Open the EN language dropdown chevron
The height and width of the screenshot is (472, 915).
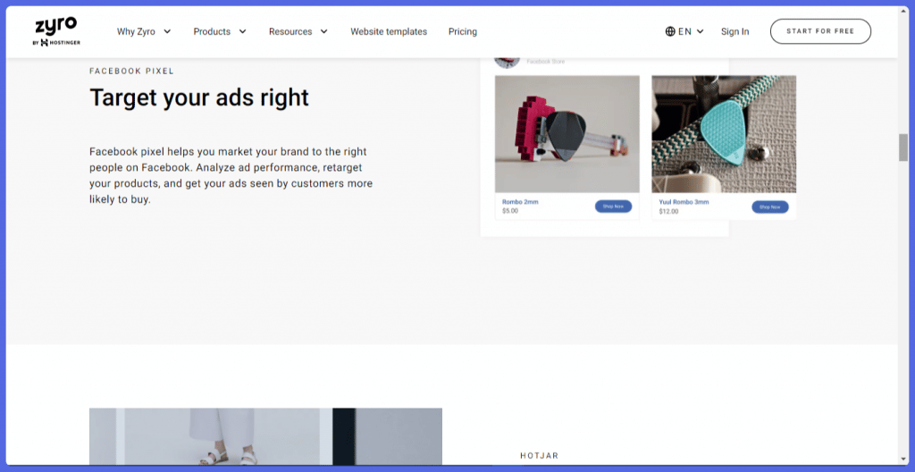point(701,31)
